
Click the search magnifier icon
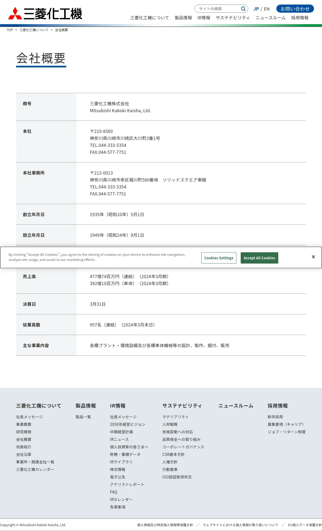(243, 9)
